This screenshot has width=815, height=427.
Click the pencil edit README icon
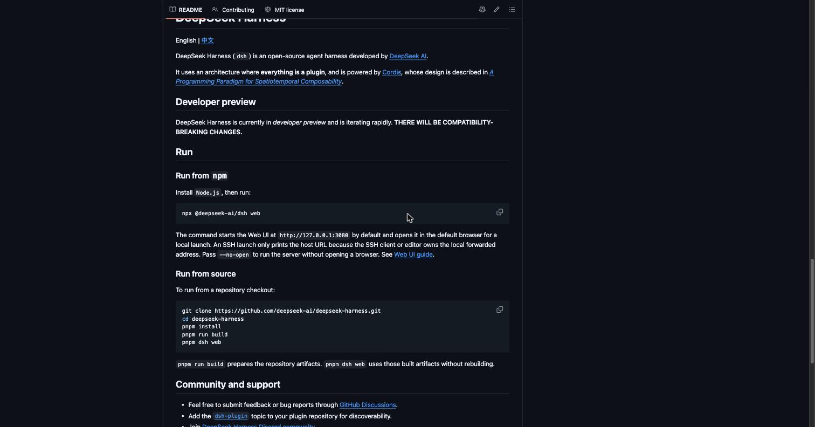point(496,10)
